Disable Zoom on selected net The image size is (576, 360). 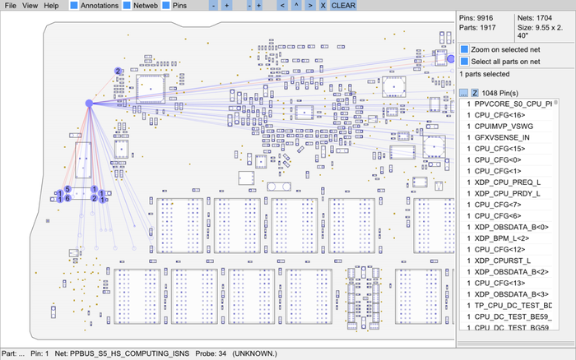coord(465,49)
